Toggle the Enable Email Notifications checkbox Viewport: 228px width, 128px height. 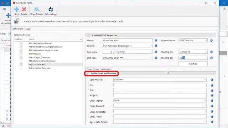(x=87, y=74)
